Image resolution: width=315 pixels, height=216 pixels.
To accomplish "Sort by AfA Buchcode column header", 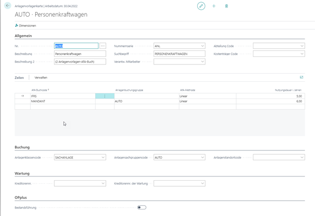I will 40,90.
